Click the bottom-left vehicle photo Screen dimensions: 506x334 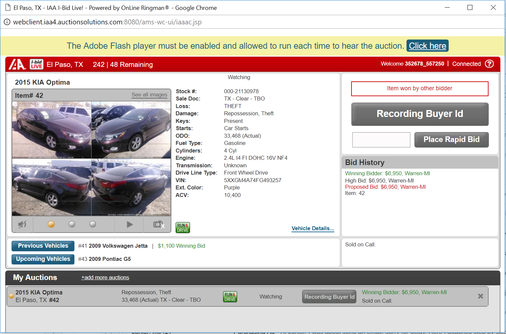pyautogui.click(x=52, y=187)
